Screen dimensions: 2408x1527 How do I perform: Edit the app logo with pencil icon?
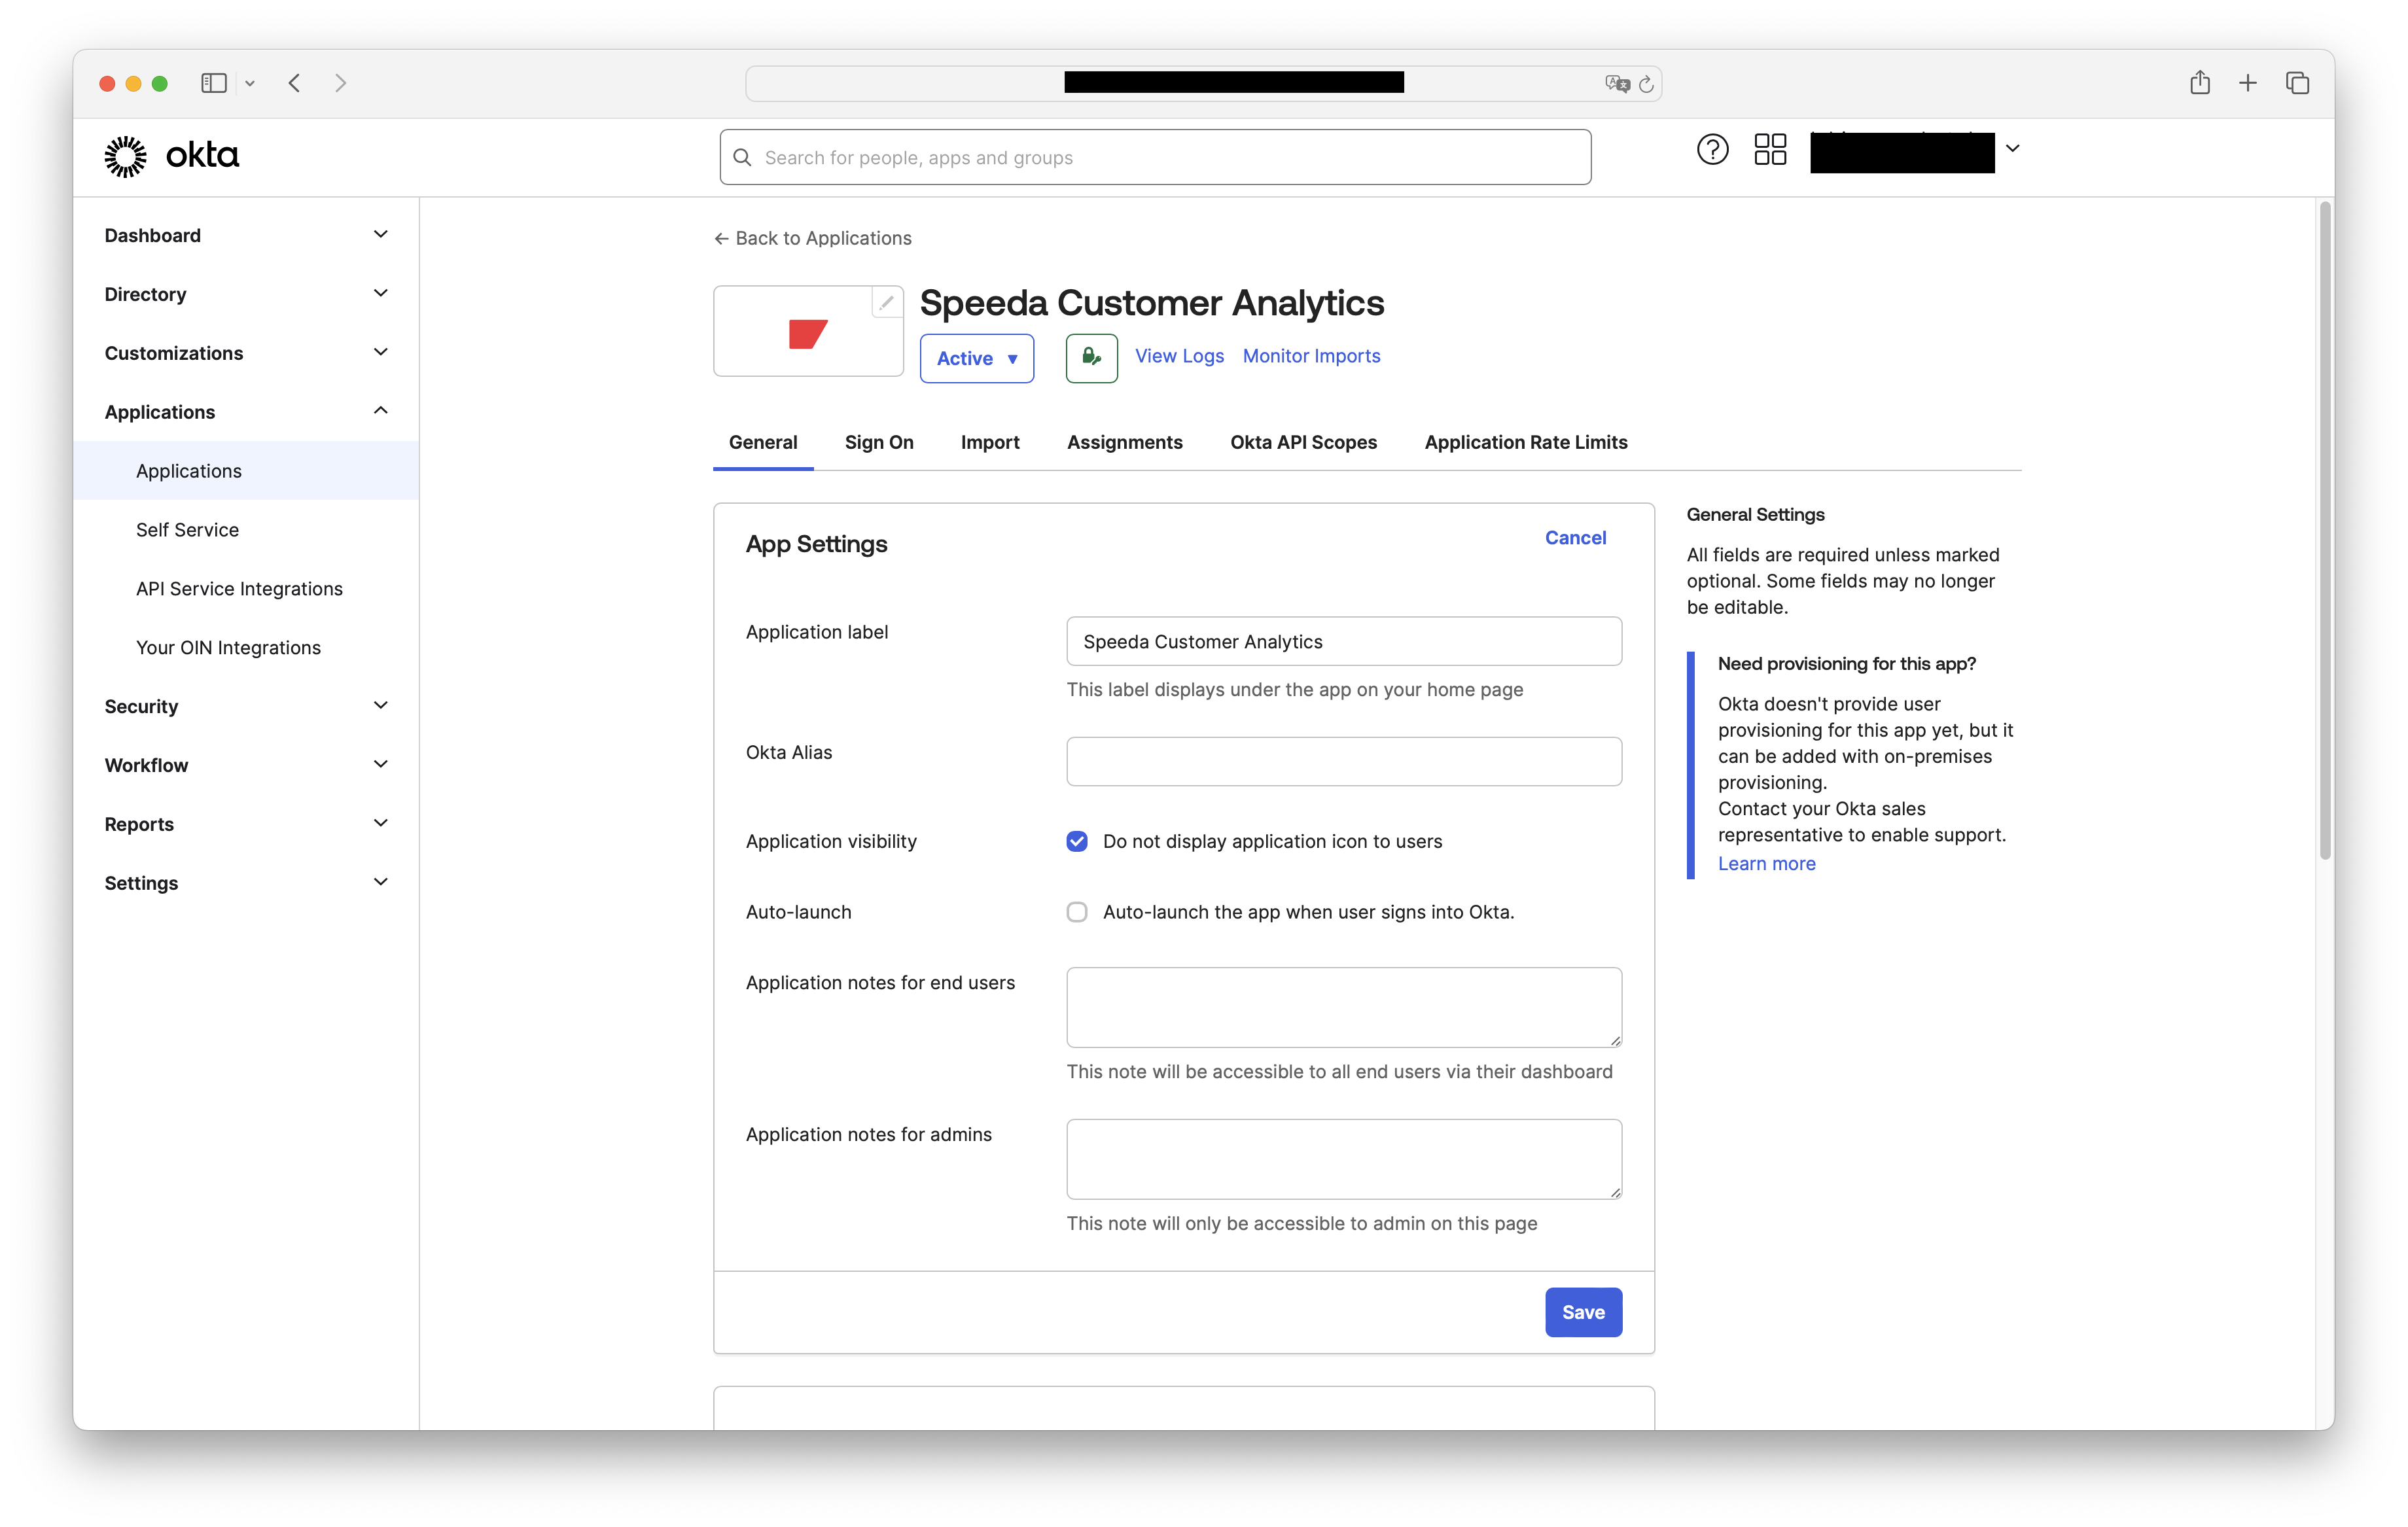(x=886, y=302)
